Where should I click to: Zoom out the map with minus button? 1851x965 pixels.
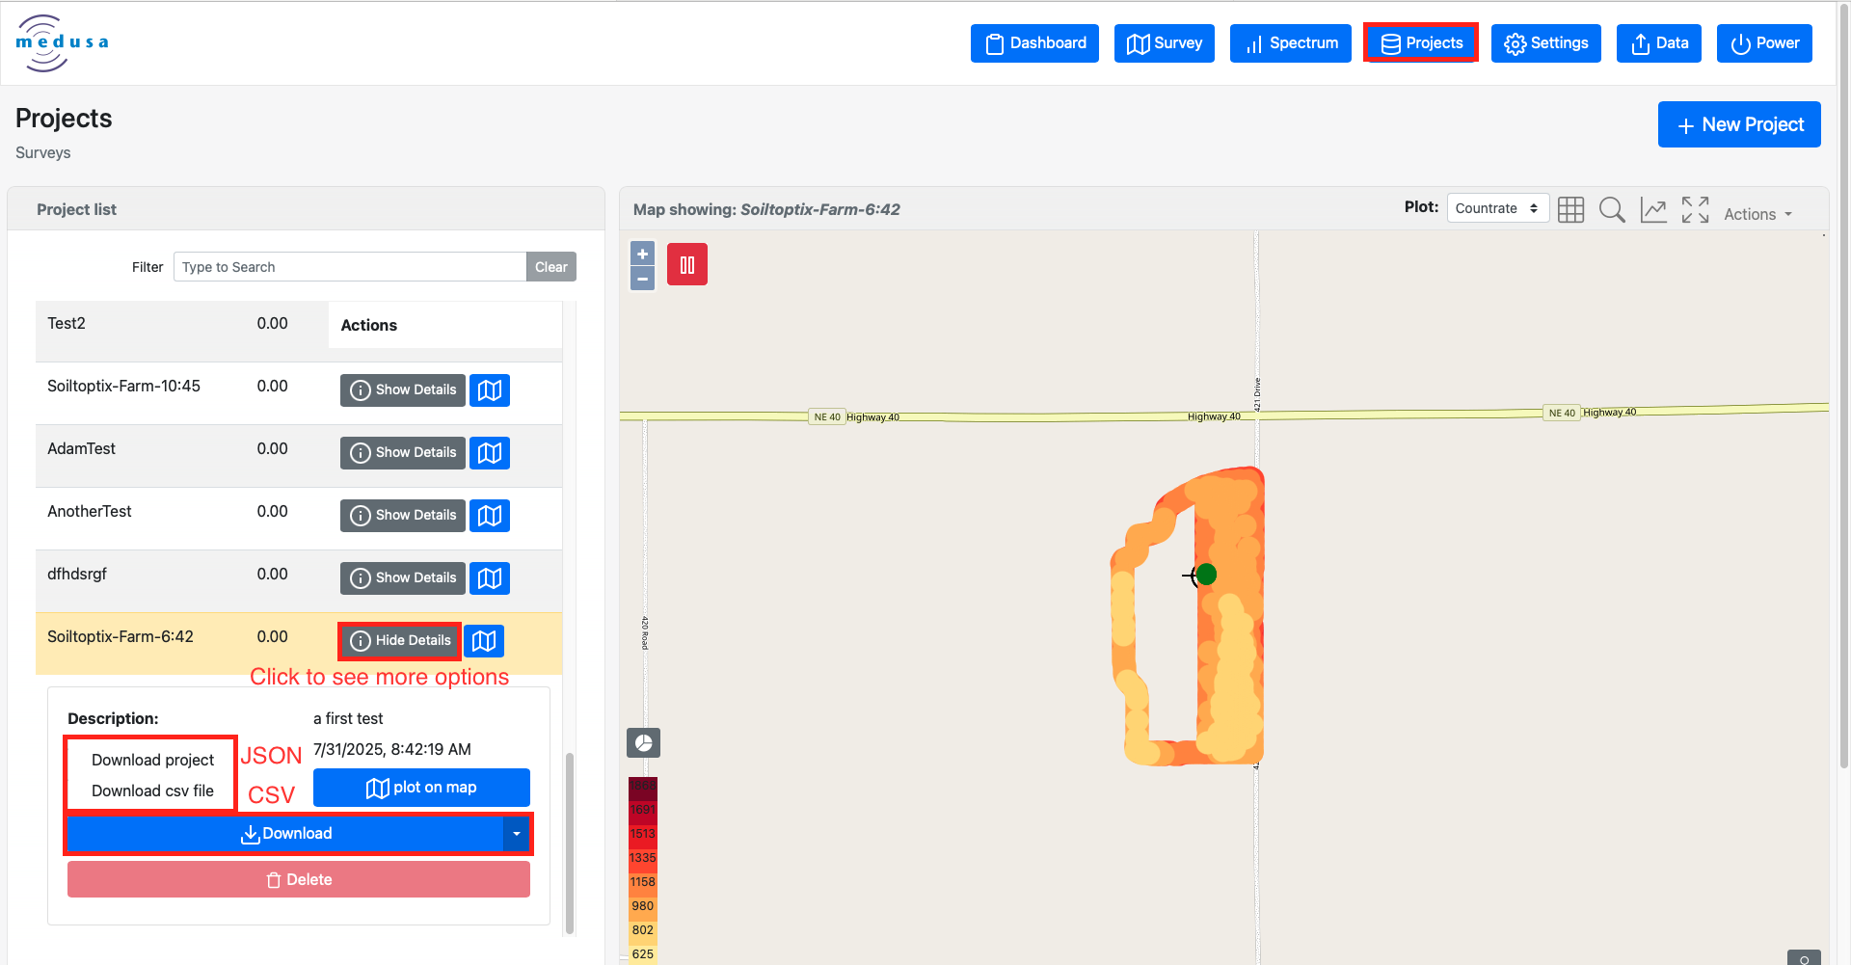coord(642,279)
